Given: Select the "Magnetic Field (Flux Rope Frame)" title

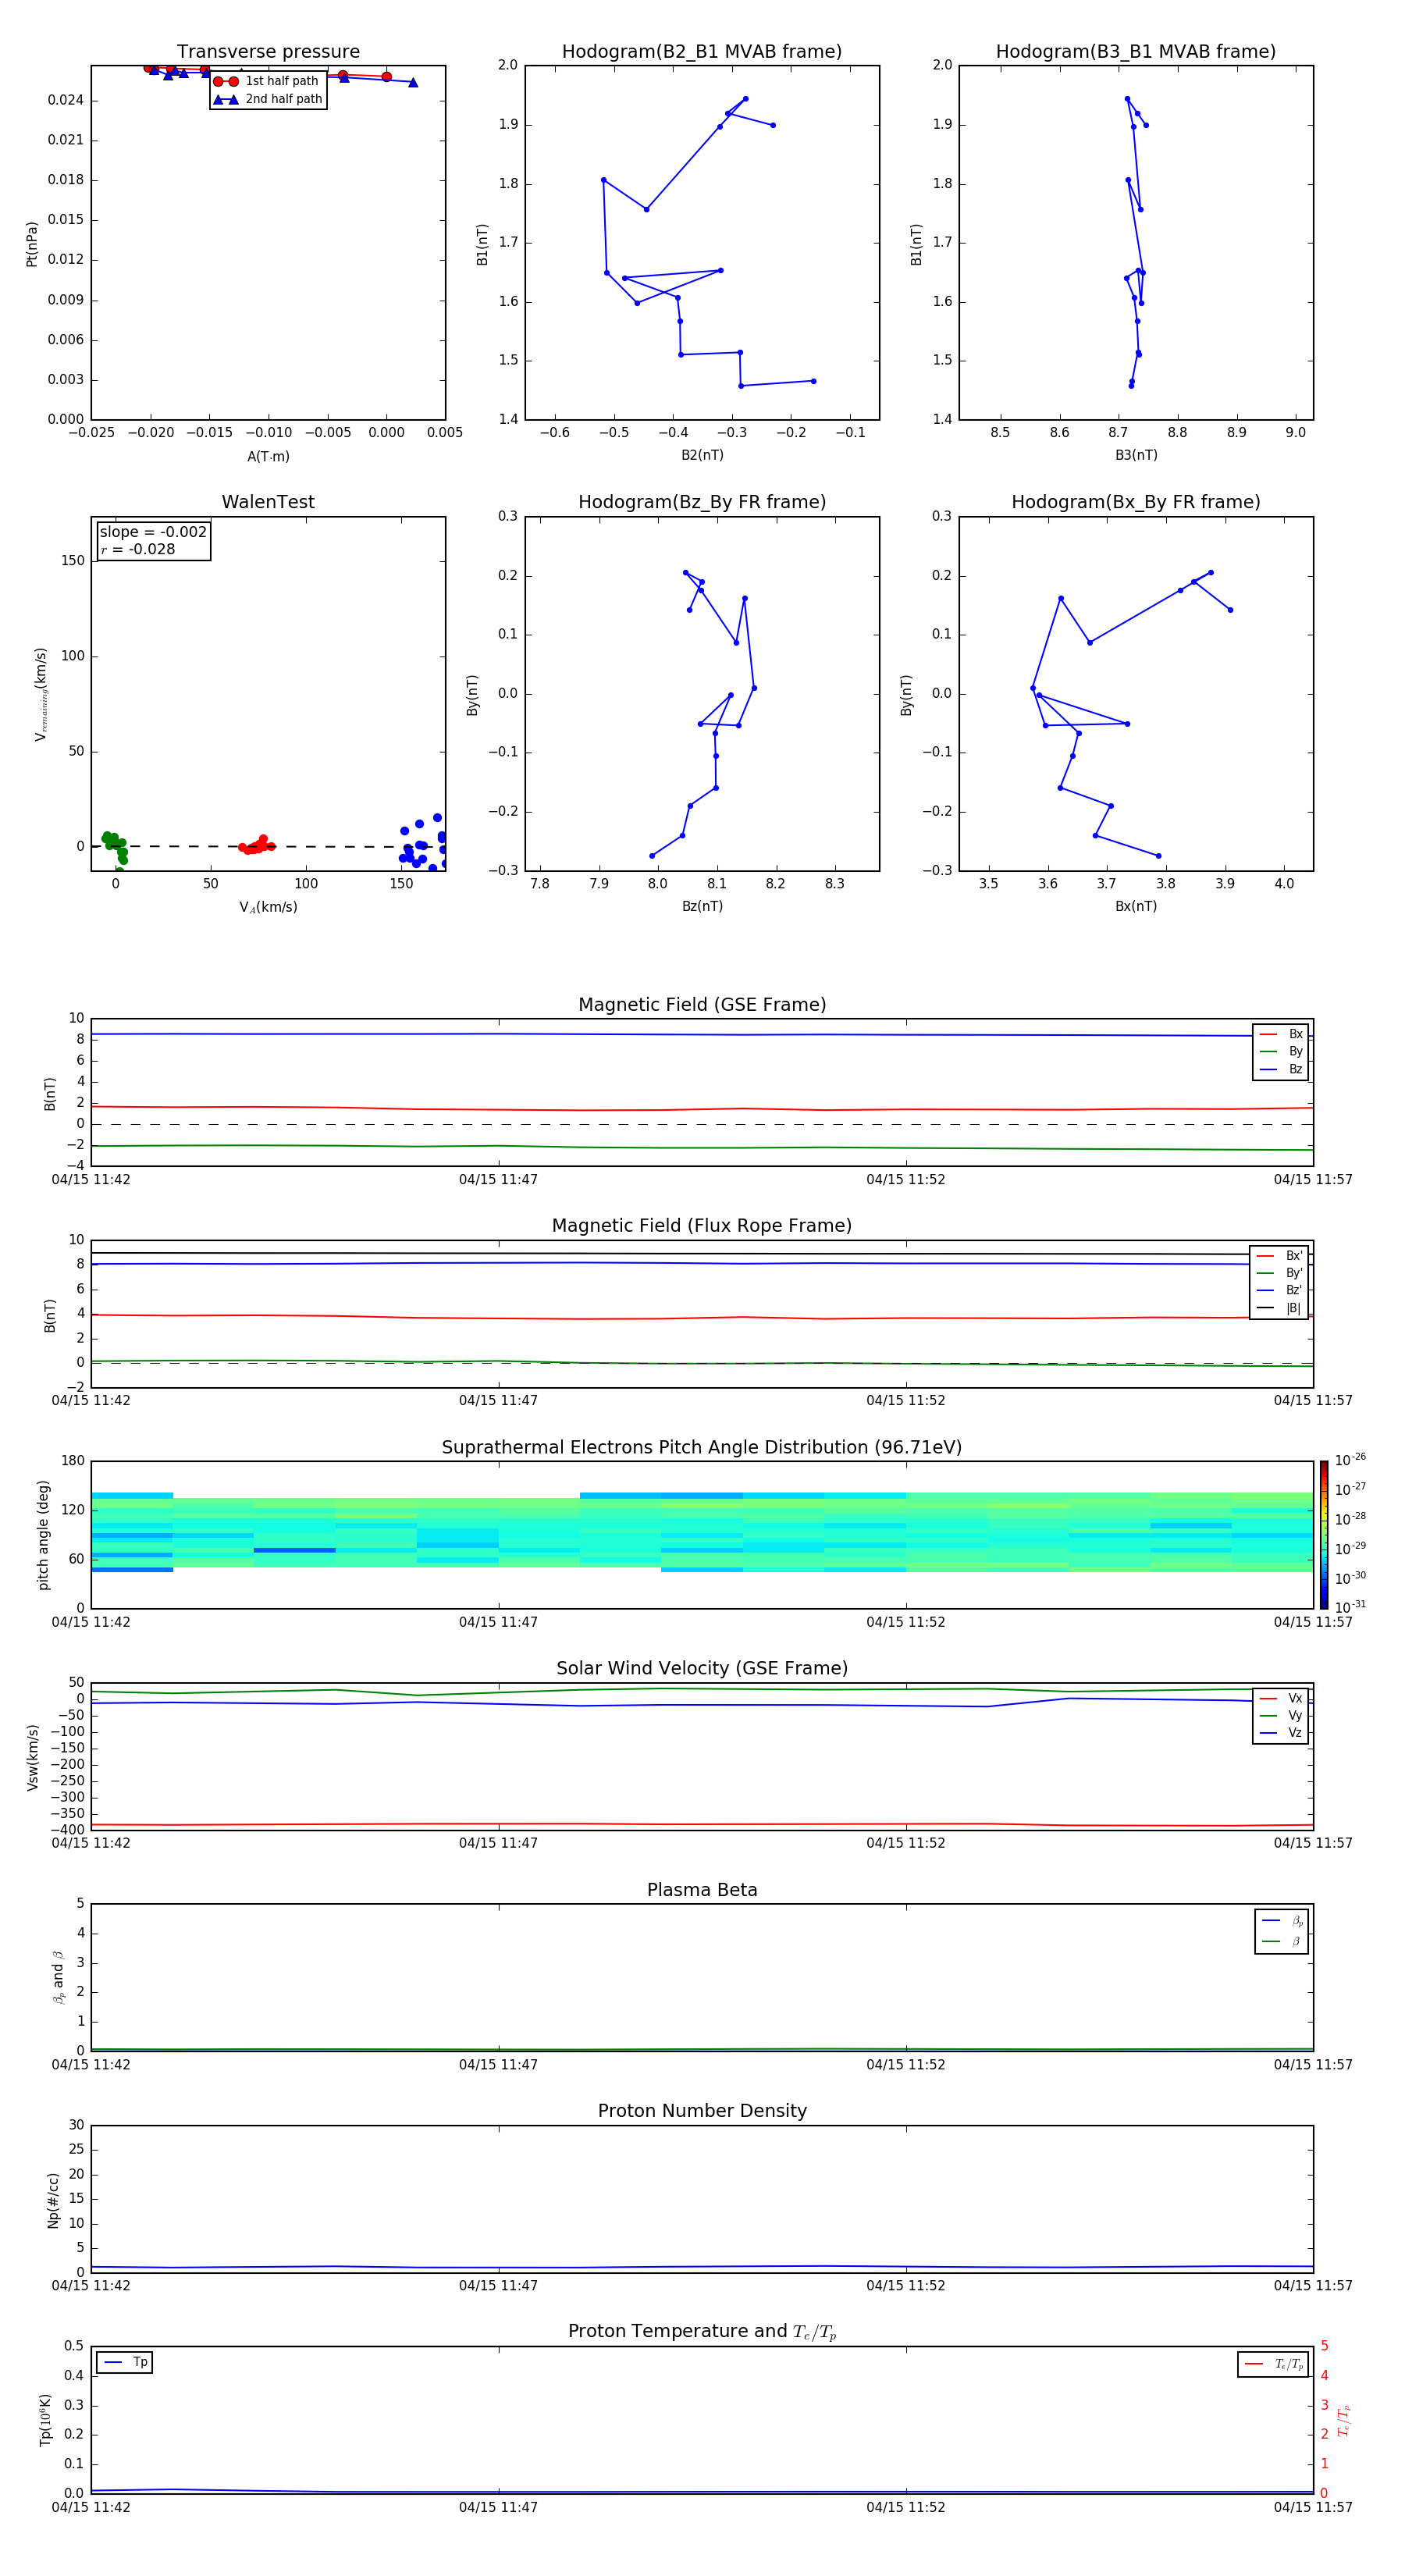Looking at the screenshot, I should pyautogui.click(x=702, y=1226).
